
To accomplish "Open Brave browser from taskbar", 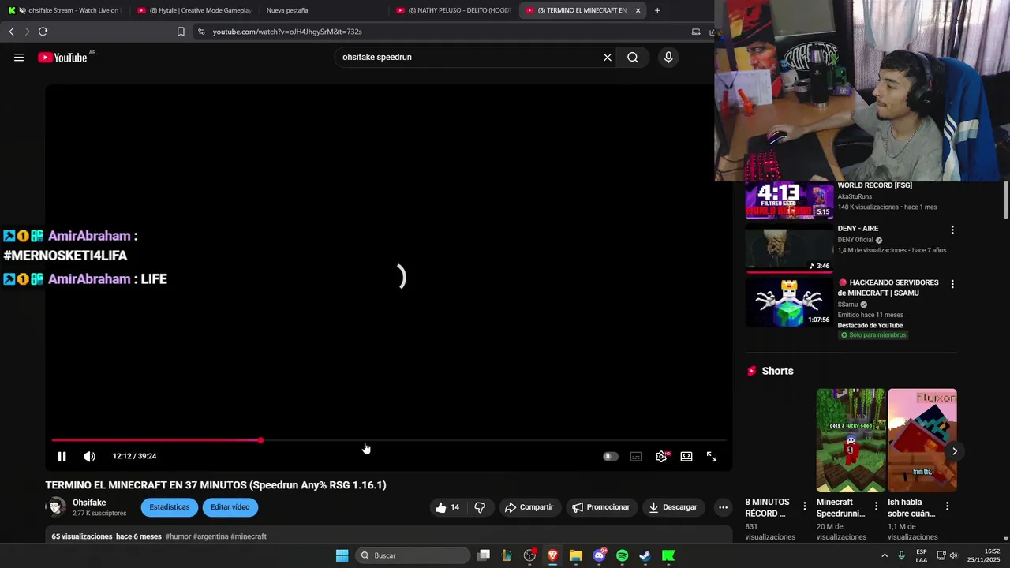I will pyautogui.click(x=552, y=555).
